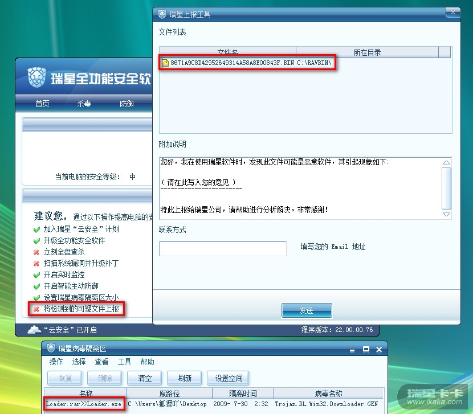Click the 恢复 button in quarantine toolbar
Screen dimensions: 473x414
tap(65, 378)
